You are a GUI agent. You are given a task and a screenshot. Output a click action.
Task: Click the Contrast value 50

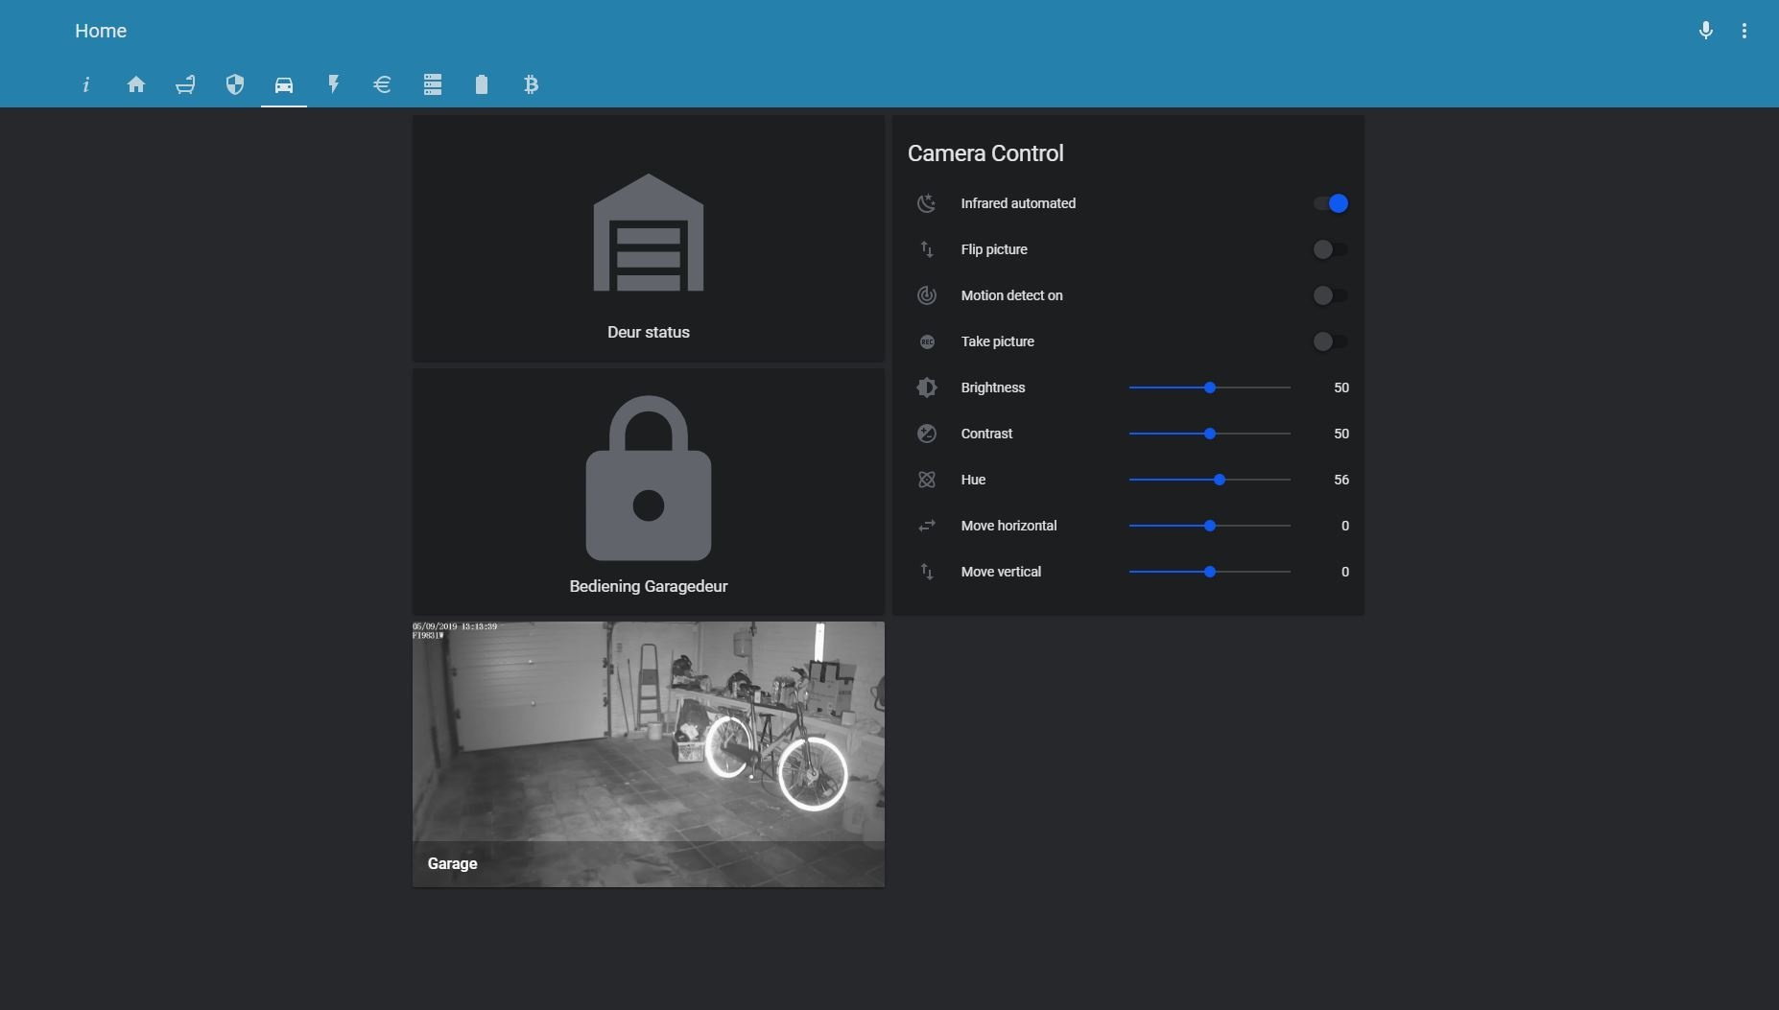click(x=1341, y=434)
